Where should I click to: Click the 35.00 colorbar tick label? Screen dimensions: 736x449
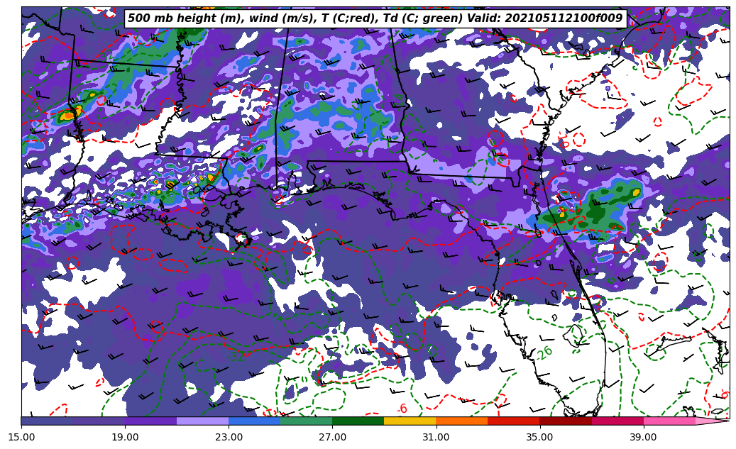pos(539,438)
